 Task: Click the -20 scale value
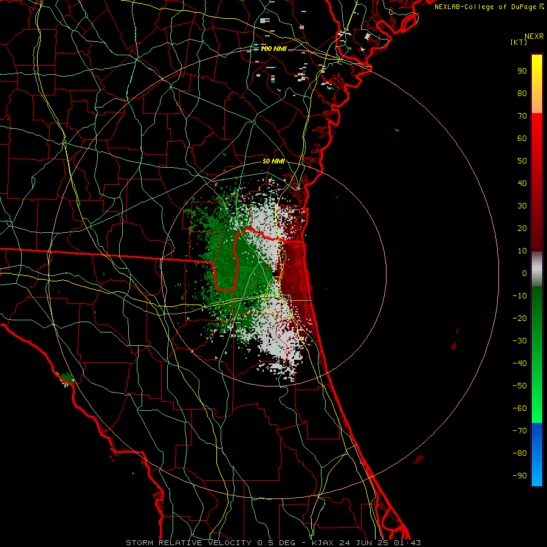520,318
